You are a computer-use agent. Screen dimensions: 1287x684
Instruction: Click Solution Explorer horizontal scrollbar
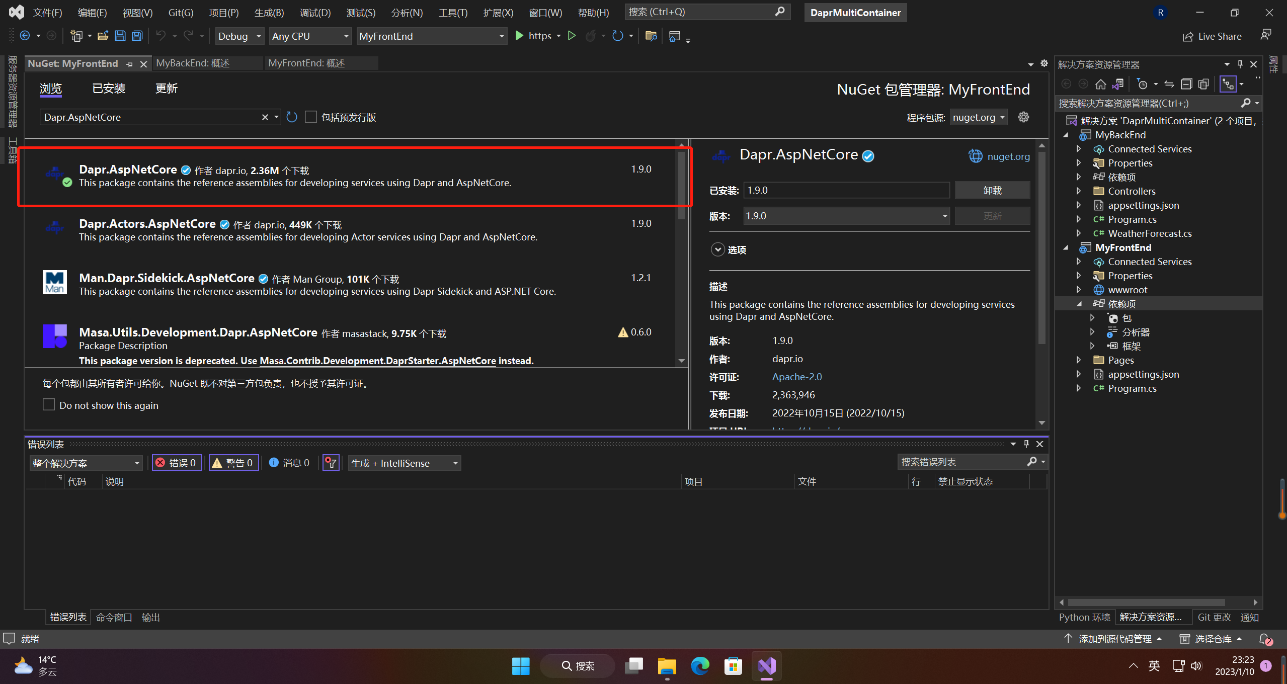pyautogui.click(x=1146, y=602)
